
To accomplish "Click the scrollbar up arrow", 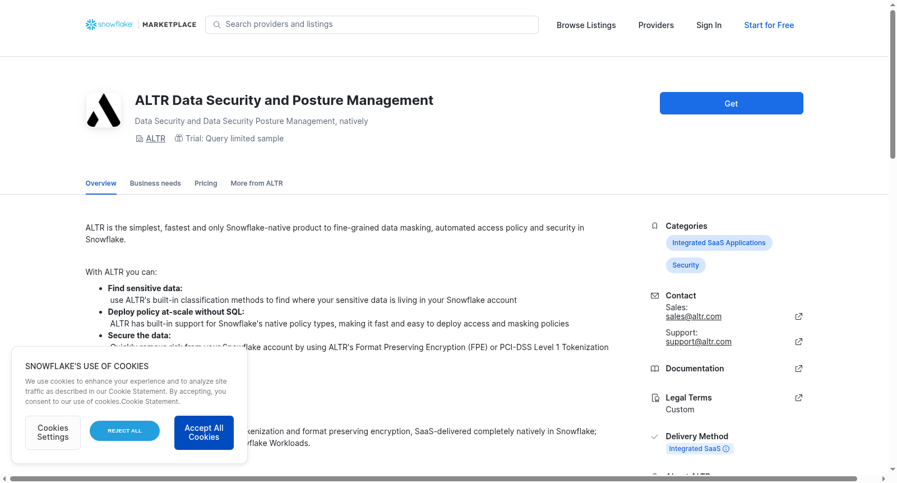I will pyautogui.click(x=893, y=4).
